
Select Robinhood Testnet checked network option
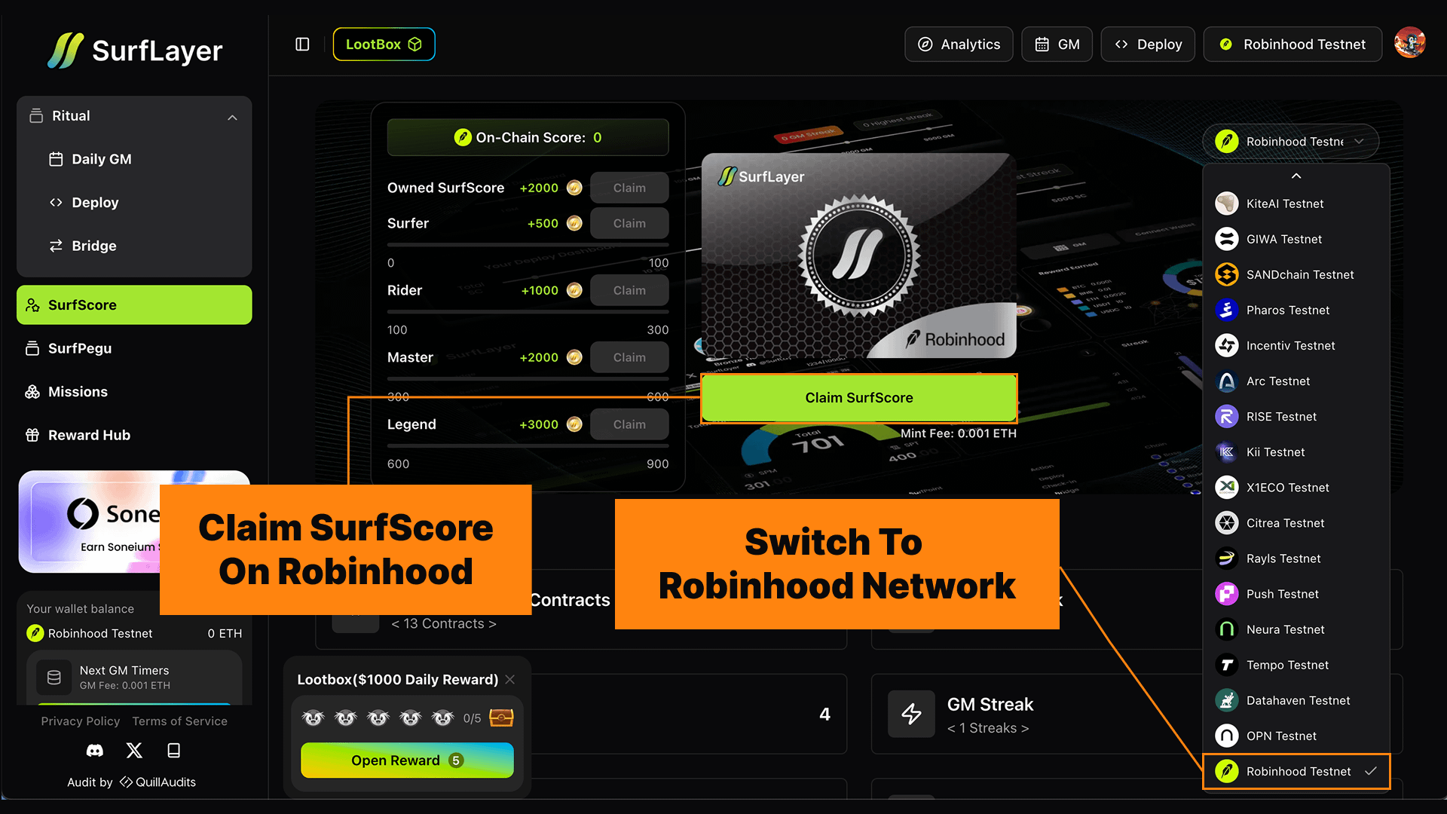[x=1296, y=771]
